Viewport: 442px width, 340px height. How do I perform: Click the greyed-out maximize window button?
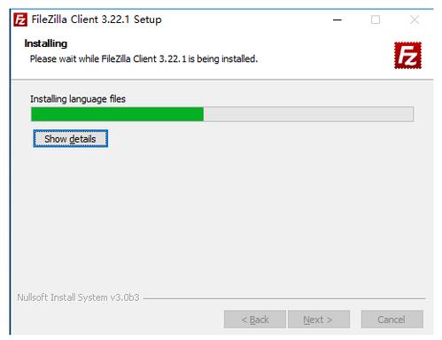point(376,20)
